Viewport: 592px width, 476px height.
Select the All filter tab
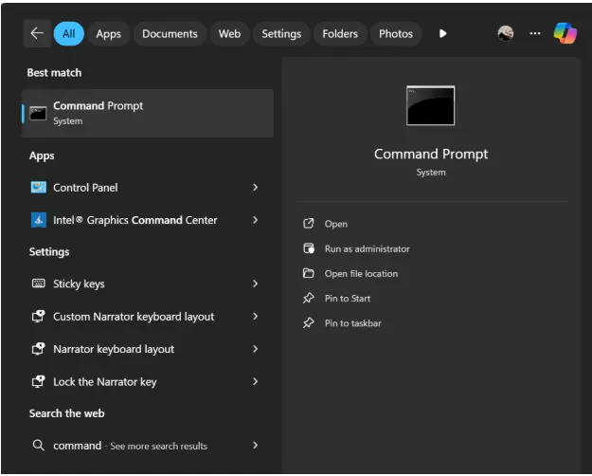pos(69,33)
